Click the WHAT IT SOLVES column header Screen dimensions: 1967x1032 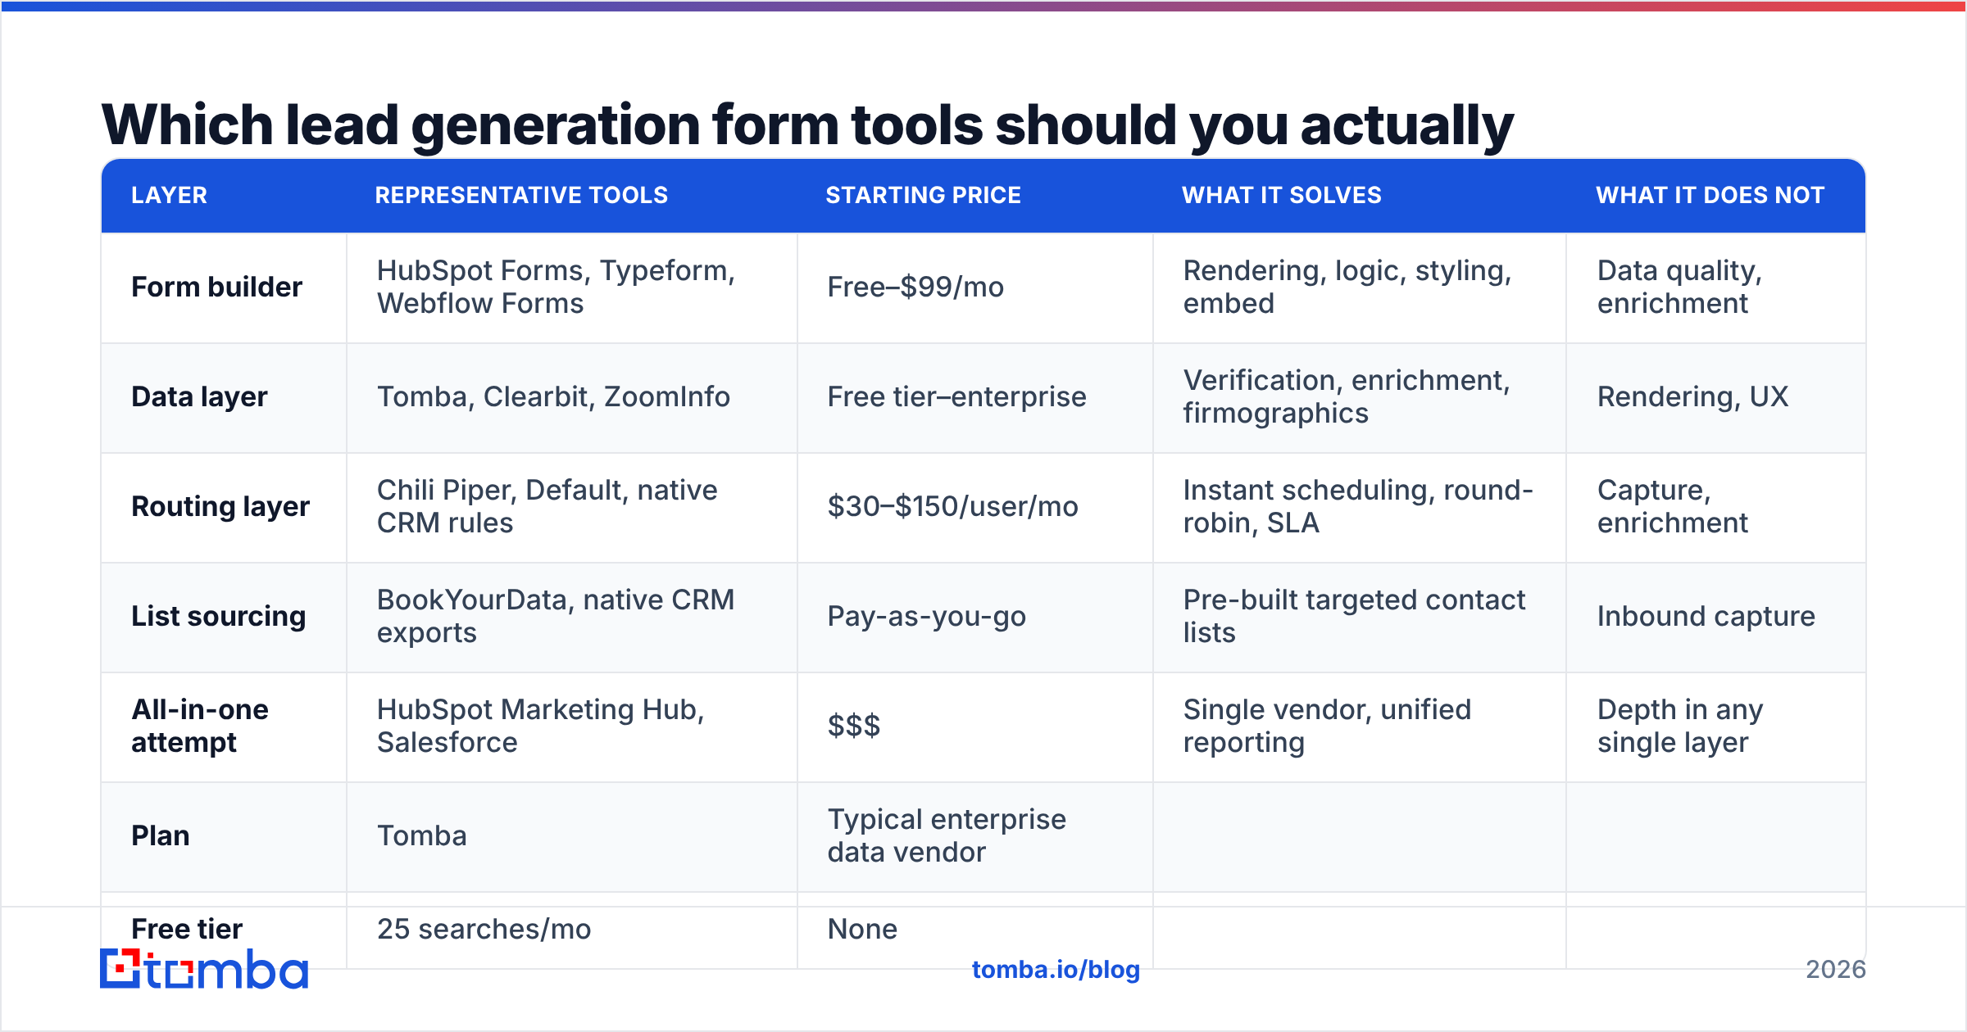pyautogui.click(x=1282, y=195)
